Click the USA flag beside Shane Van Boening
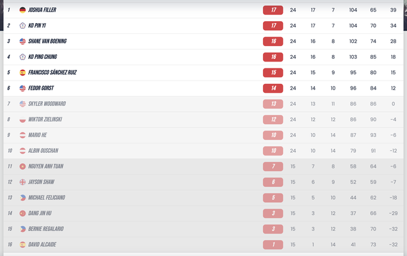This screenshot has width=407, height=256. click(x=23, y=42)
